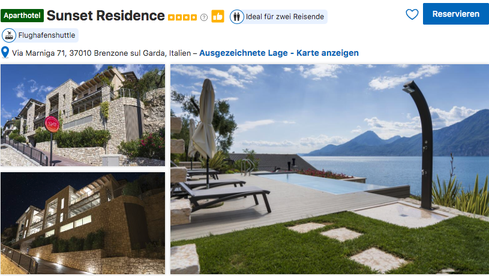Click the Flughafenshuttle label
Image resolution: width=489 pixels, height=276 pixels.
47,35
